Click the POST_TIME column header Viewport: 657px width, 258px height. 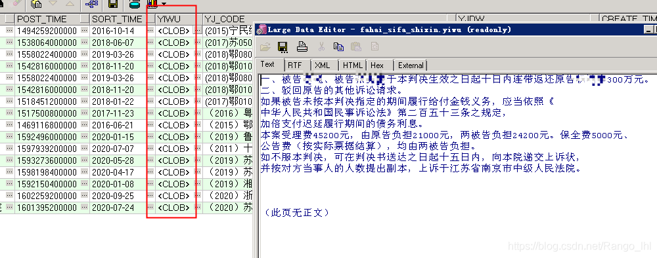point(48,19)
